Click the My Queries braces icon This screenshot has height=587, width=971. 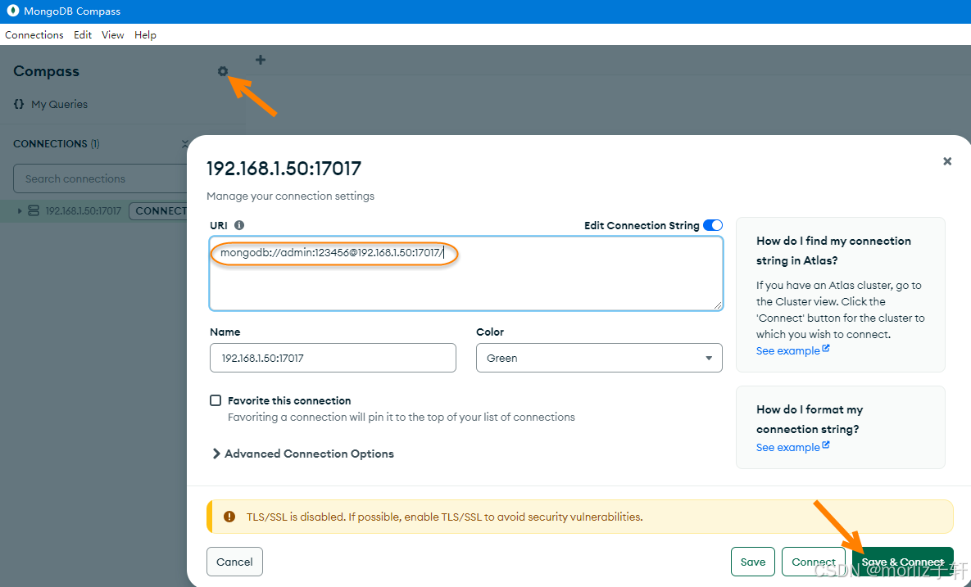point(19,104)
